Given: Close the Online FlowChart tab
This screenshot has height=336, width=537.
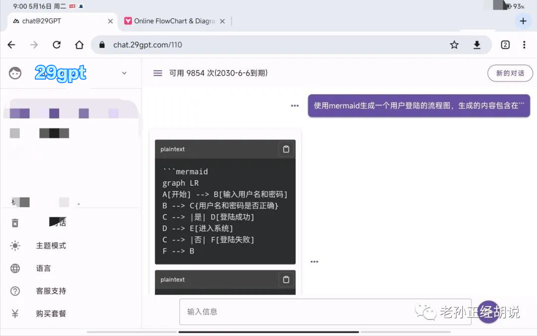Looking at the screenshot, I should tap(222, 21).
